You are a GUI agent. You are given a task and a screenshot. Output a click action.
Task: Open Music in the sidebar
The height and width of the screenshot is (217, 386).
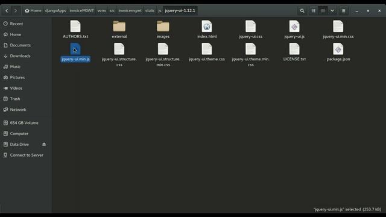[x=25, y=67]
